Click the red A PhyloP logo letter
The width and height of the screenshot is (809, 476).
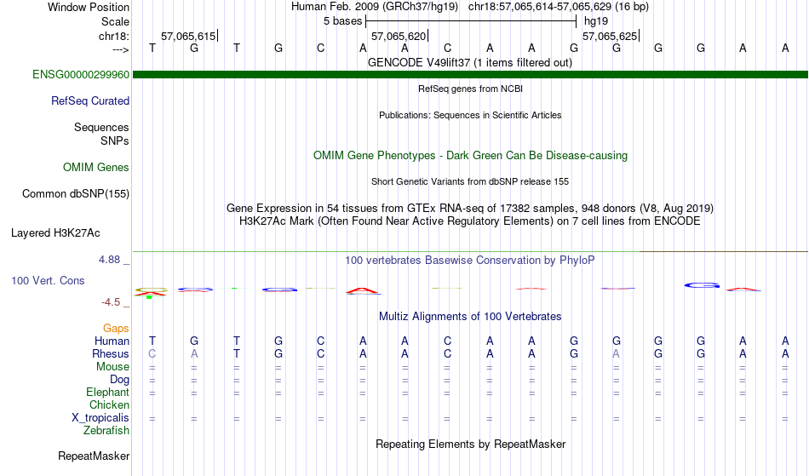point(363,291)
